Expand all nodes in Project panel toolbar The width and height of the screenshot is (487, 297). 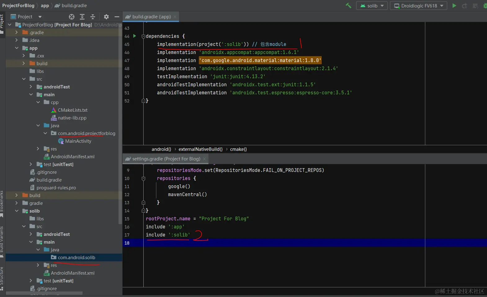82,17
